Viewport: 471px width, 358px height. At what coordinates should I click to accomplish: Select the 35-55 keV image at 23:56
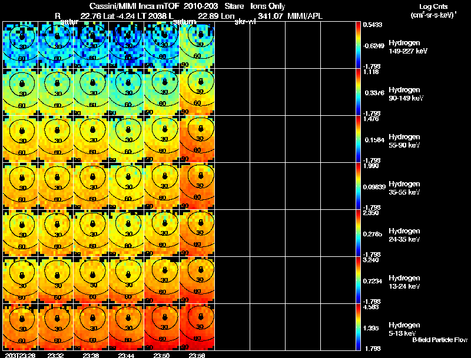(197, 186)
